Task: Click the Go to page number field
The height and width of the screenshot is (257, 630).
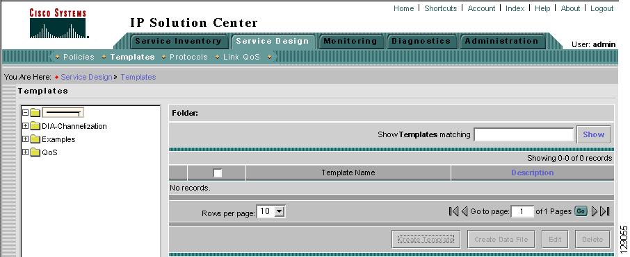Action: point(522,211)
